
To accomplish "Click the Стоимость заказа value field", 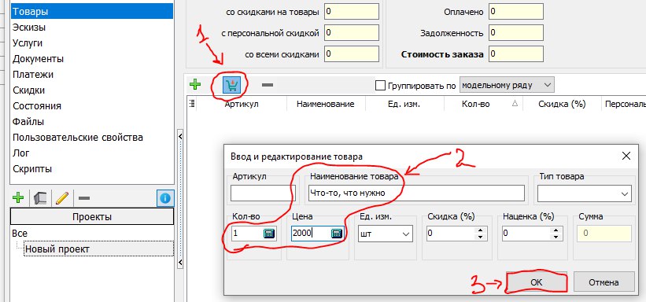I will click(516, 54).
